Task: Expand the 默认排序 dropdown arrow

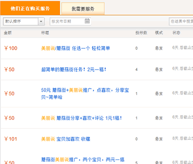Action: [41, 21]
